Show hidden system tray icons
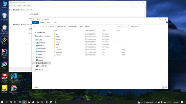The height and width of the screenshot is (104, 186). point(156,102)
